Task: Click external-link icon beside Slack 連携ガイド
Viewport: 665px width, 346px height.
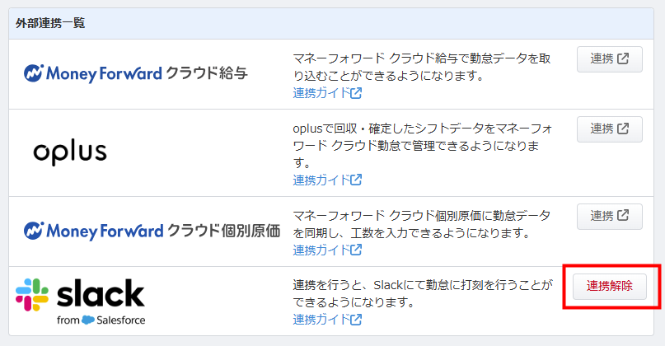Action: [x=356, y=320]
